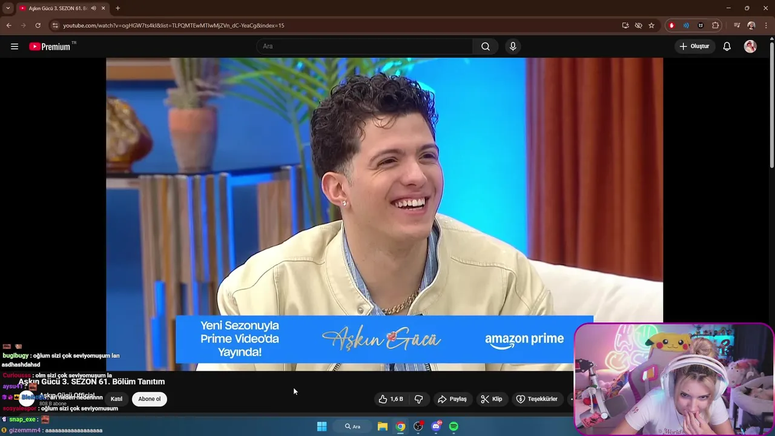Screen dimensions: 775x436
Task: Mute tab via speaker icon on tab
Action: click(x=94, y=8)
